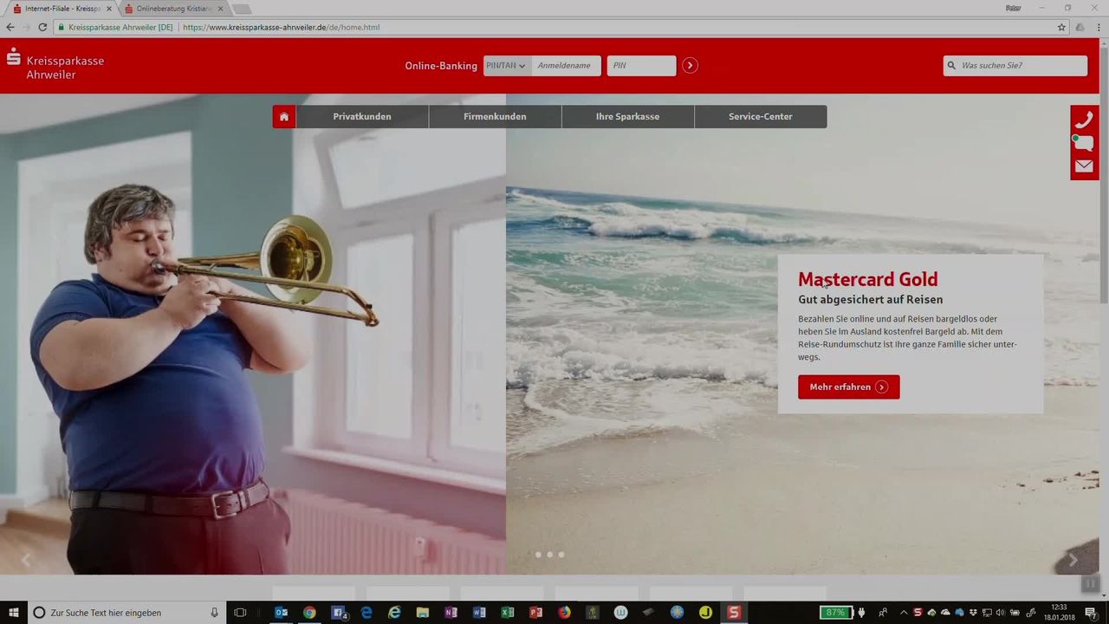Click the Mastercard Gold heading

pyautogui.click(x=867, y=279)
